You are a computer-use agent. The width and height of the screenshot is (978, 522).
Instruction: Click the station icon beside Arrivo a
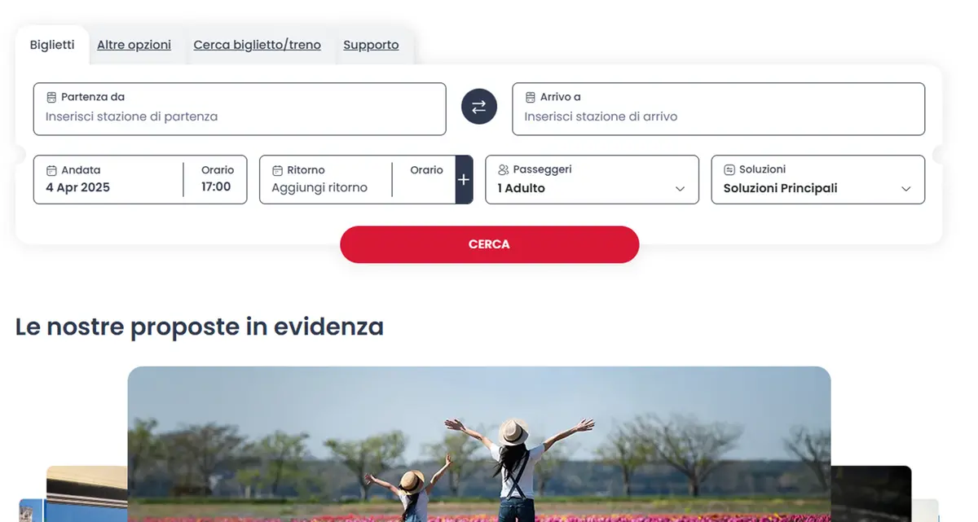531,98
